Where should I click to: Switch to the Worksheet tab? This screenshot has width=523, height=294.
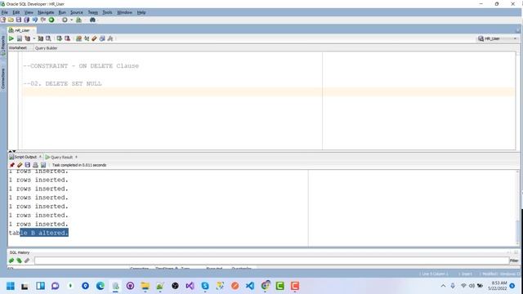(x=18, y=48)
